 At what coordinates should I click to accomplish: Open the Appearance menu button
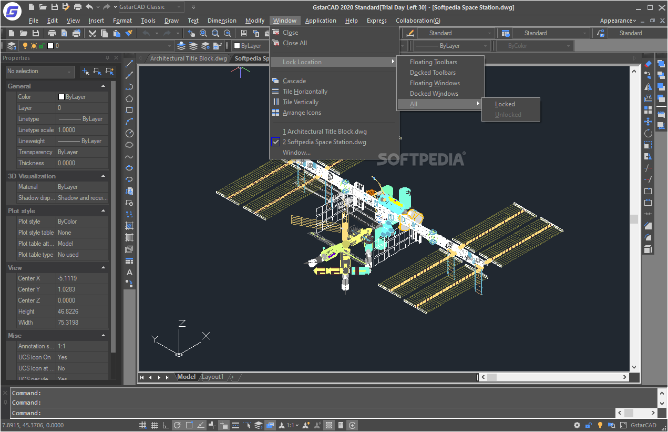pyautogui.click(x=618, y=21)
